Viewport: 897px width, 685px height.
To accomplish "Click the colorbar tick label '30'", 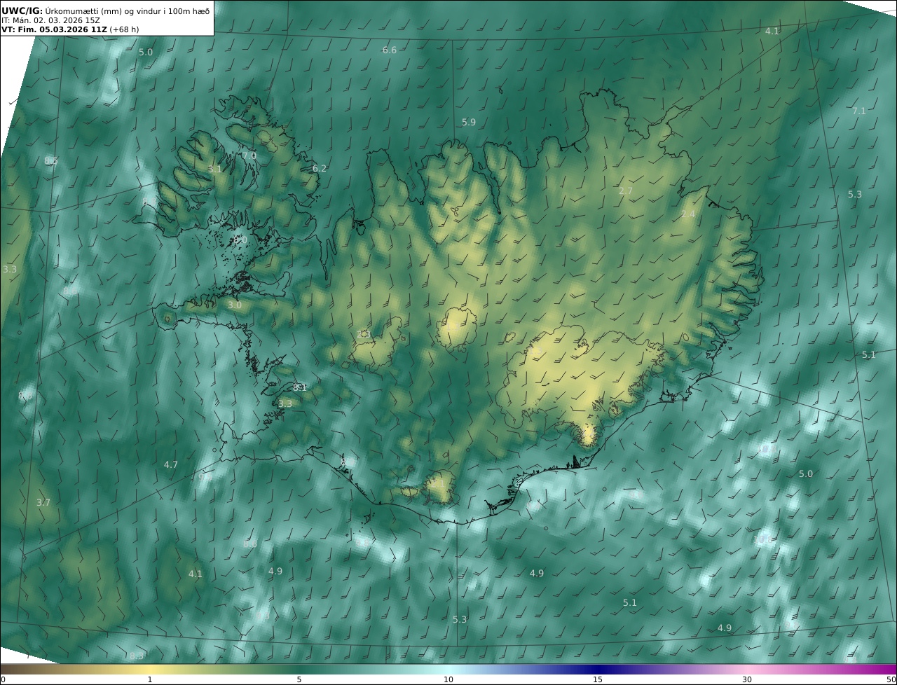I will pyautogui.click(x=747, y=679).
